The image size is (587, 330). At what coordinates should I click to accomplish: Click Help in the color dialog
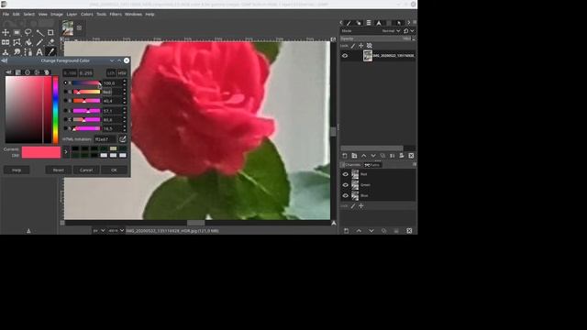point(17,170)
